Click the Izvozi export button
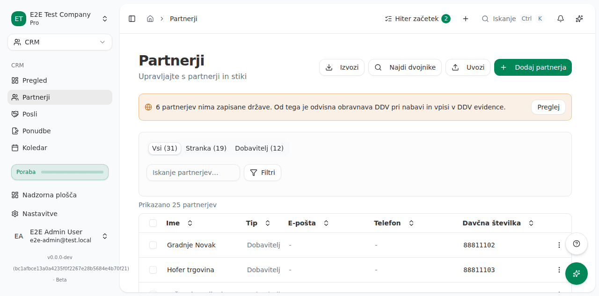 (342, 67)
